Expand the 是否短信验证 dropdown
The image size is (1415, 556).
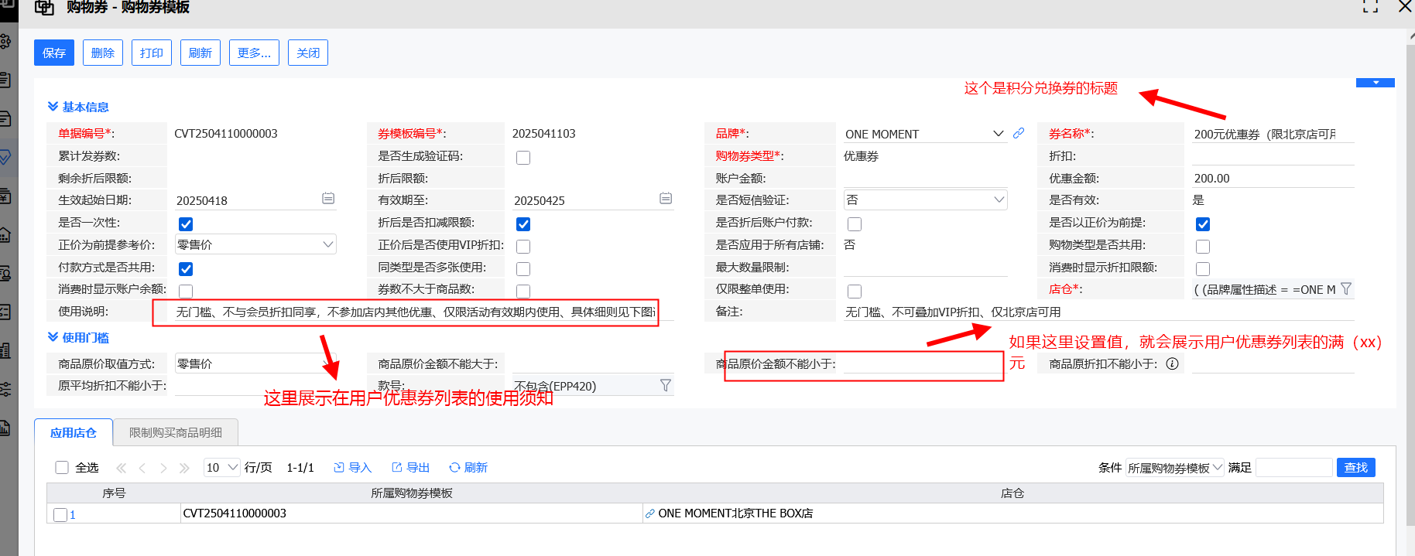coord(999,200)
